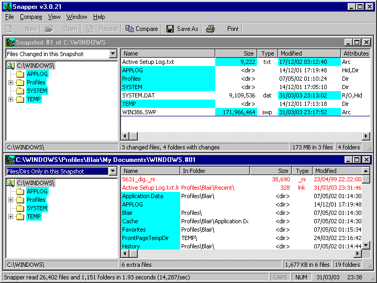
Task: Click NUM indicator in status bar
Action: [301, 277]
